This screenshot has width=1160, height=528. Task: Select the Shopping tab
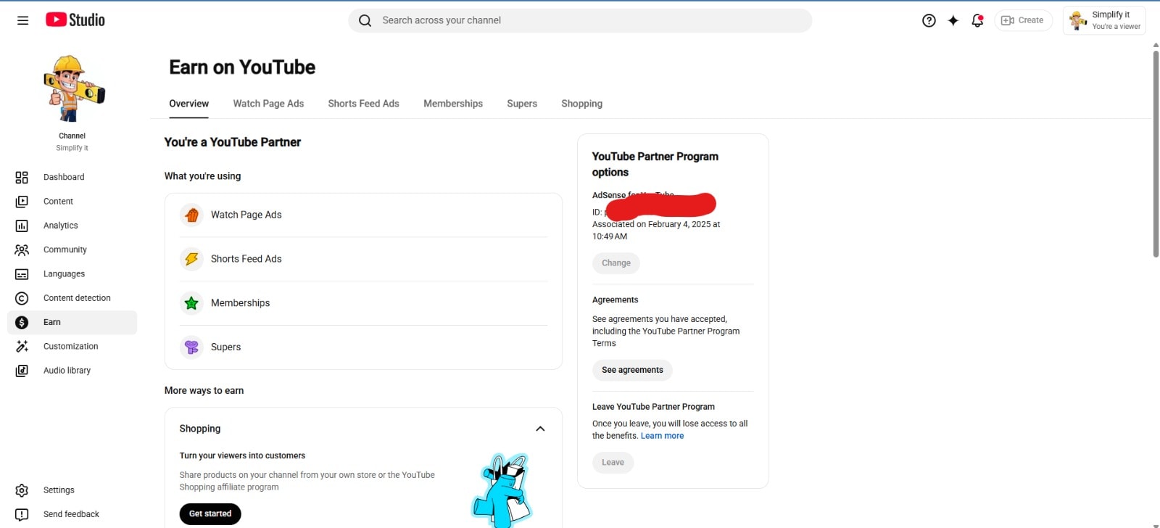click(581, 104)
